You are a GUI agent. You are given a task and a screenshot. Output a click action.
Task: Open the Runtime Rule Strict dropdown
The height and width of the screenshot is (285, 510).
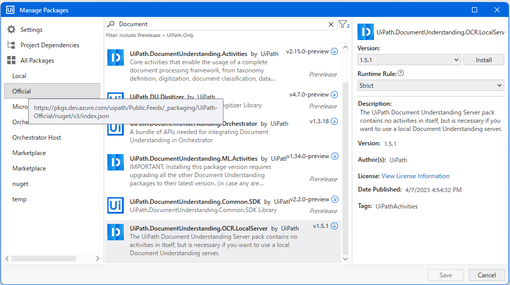(x=430, y=86)
